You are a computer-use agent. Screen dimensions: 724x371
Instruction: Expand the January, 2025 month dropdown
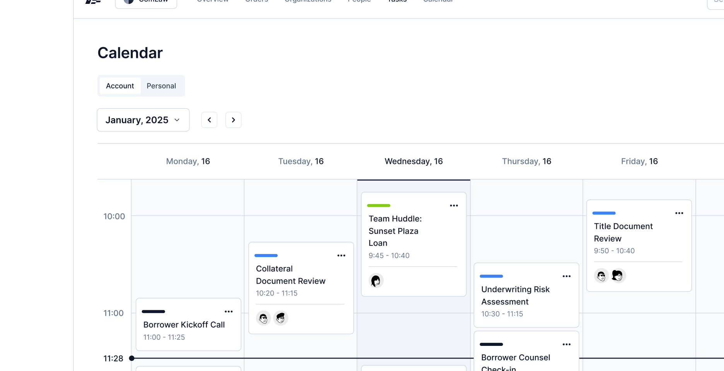click(143, 120)
